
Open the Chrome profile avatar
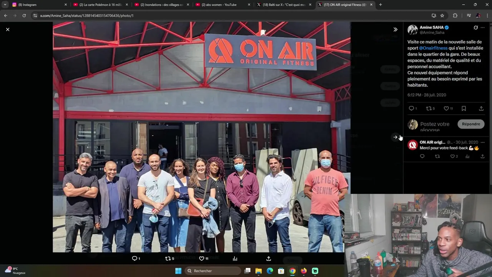[x=478, y=15]
